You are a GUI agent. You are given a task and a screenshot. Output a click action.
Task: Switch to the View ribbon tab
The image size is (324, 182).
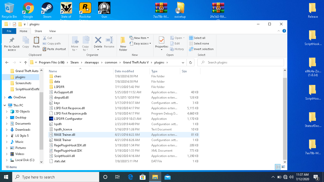point(52,31)
